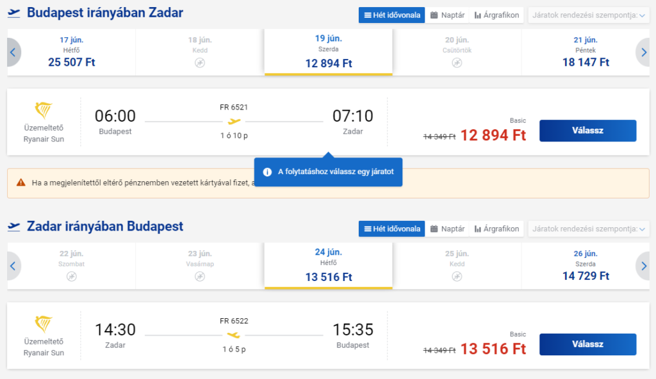Viewport: 656px width, 379px height.
Task: Show earlier return dates with left arrow
Action: [13, 266]
